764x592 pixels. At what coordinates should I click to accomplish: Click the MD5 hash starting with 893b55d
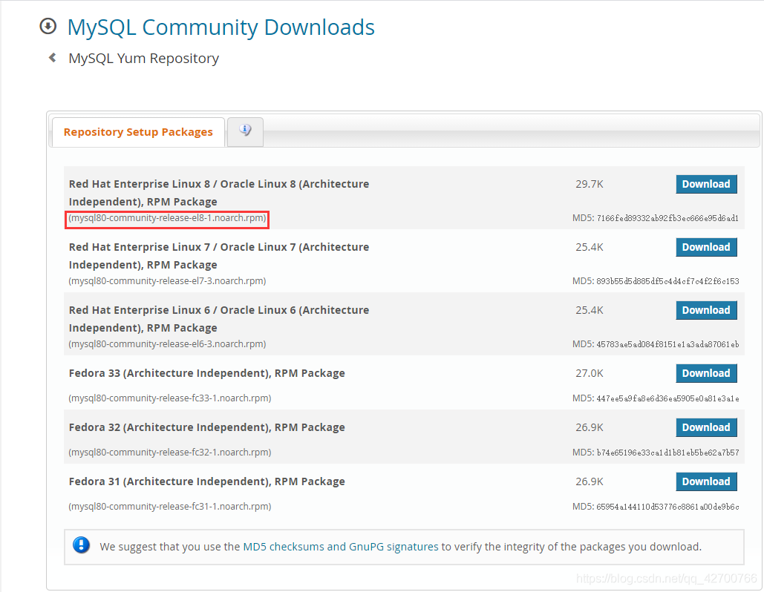[667, 281]
